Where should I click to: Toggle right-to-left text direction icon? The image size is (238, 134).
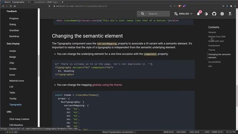(230, 14)
